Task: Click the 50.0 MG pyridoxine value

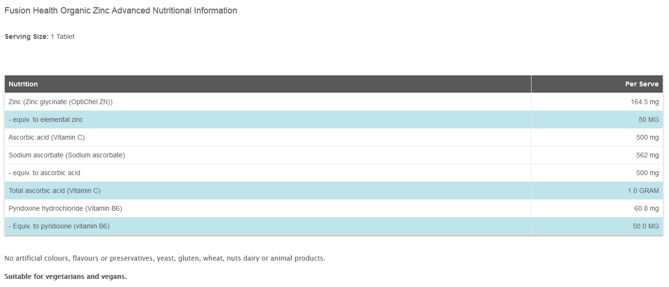Action: [645, 226]
